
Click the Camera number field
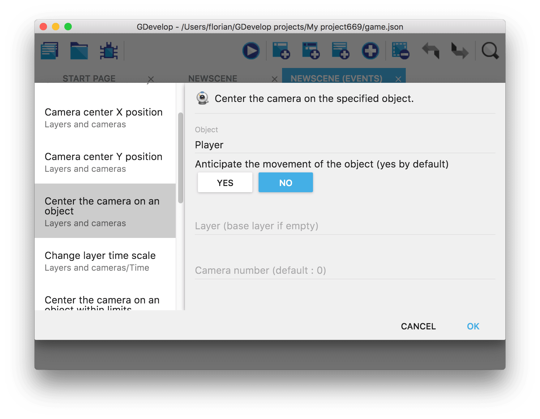pos(345,270)
